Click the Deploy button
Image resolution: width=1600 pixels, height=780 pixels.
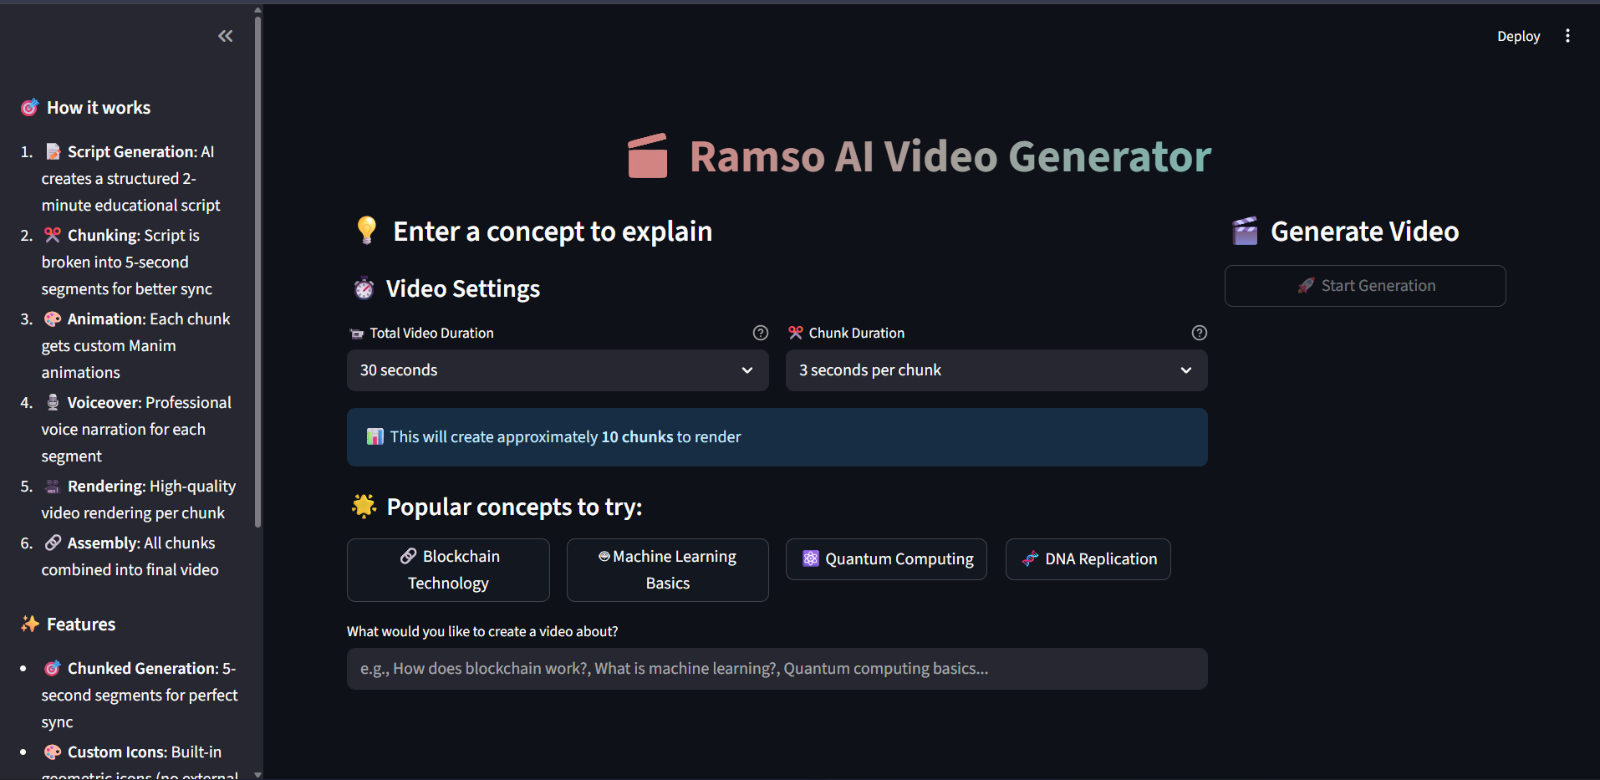coord(1518,36)
